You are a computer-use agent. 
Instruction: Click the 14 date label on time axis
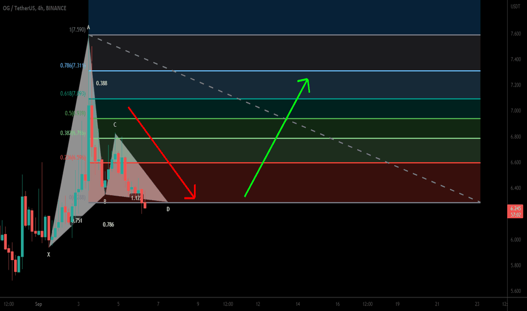pyautogui.click(x=298, y=304)
